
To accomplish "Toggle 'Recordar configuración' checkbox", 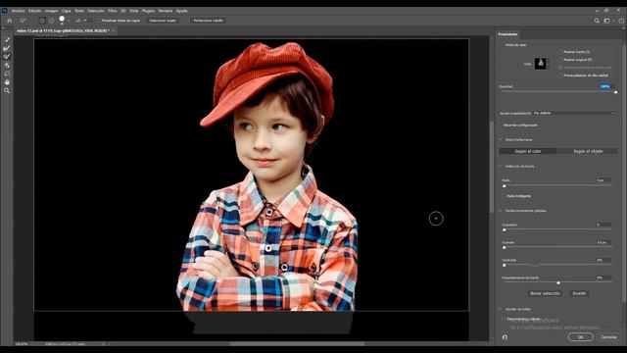I will 501,126.
